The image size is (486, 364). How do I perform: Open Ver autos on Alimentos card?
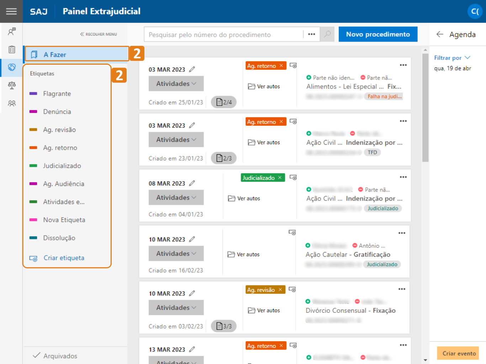(x=264, y=86)
